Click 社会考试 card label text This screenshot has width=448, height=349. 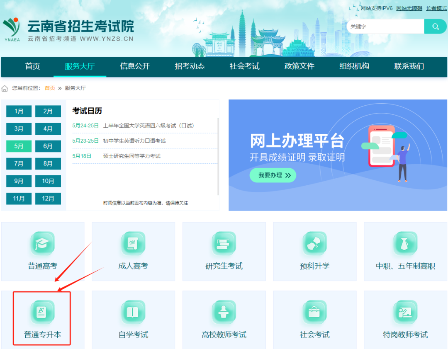pyautogui.click(x=314, y=334)
